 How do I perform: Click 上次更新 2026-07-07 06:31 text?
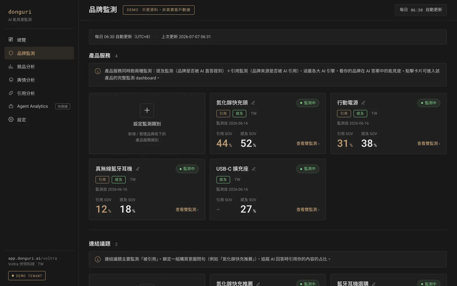coord(186,37)
